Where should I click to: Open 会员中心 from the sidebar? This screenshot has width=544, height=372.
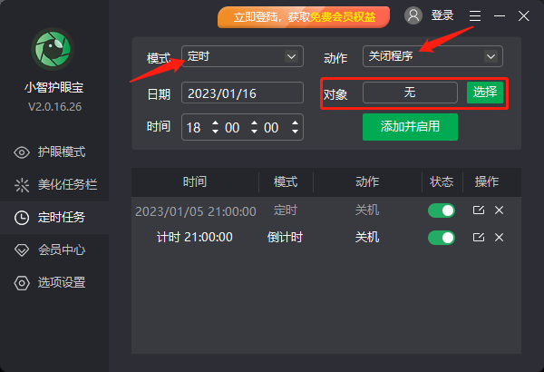pos(54,250)
